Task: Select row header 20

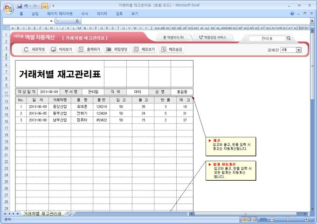Action: [6, 148]
